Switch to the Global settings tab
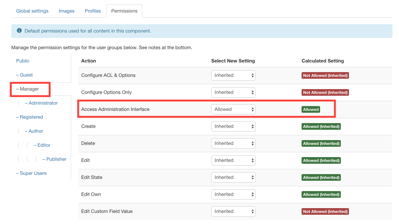Screen dimensions: 399x224 [32, 11]
